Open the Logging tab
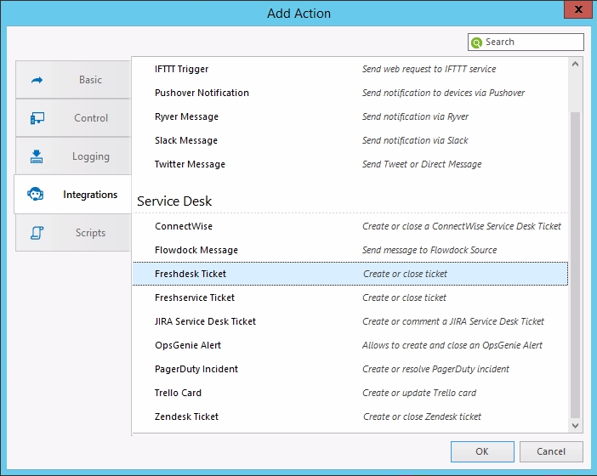 point(73,156)
